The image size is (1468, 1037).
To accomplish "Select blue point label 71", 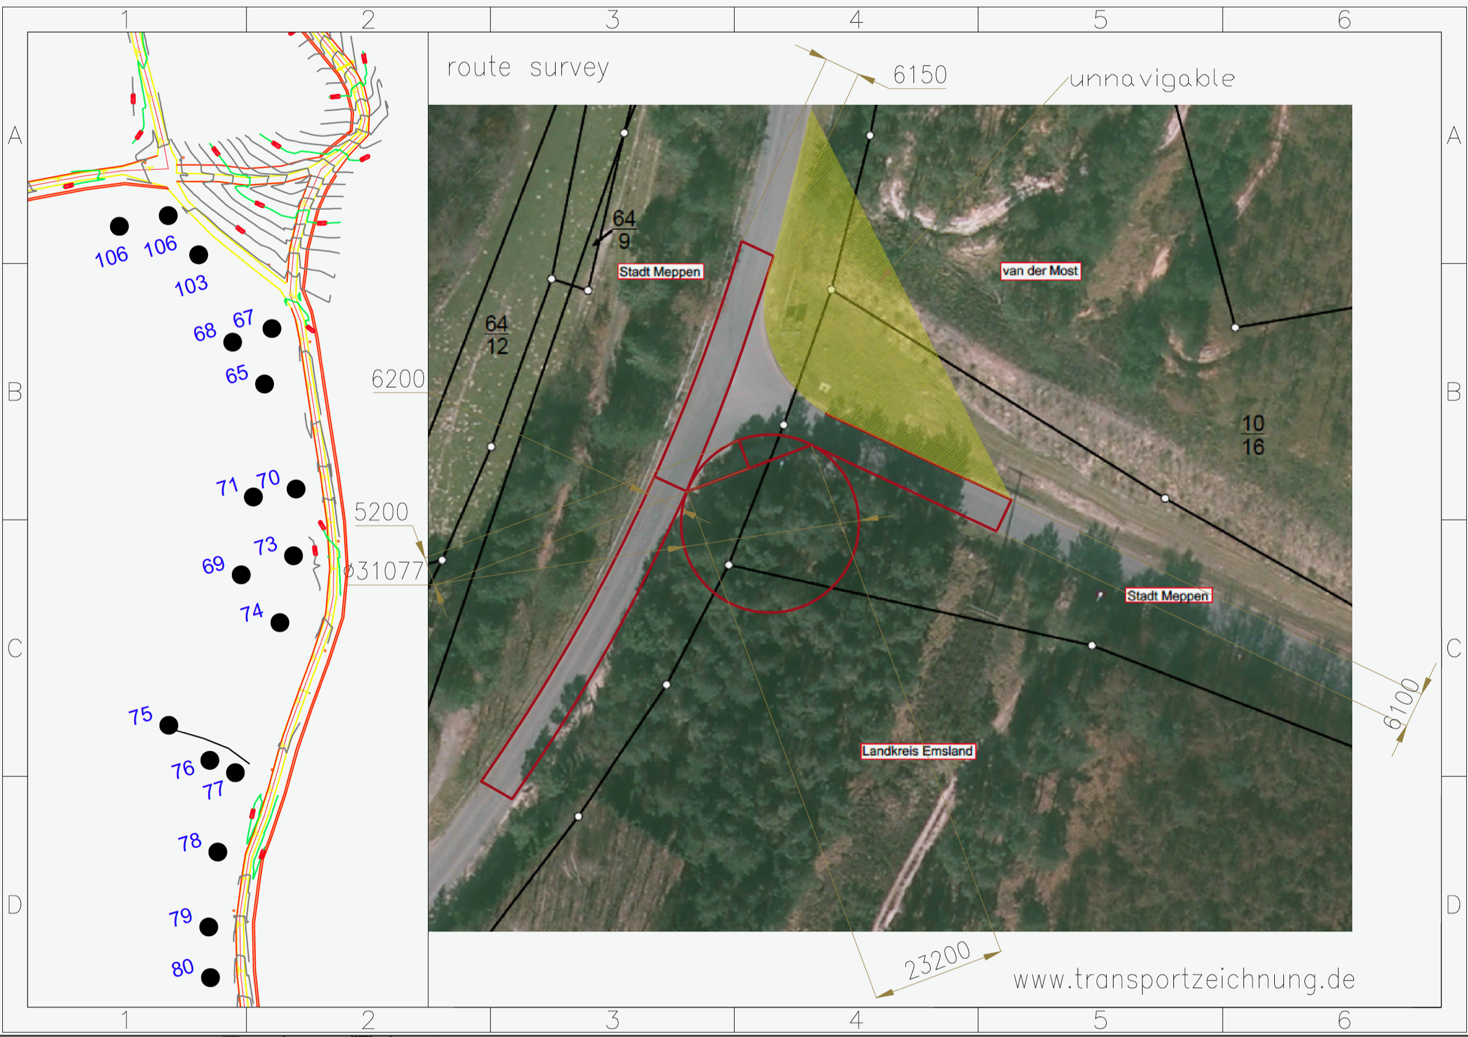I will pyautogui.click(x=227, y=487).
